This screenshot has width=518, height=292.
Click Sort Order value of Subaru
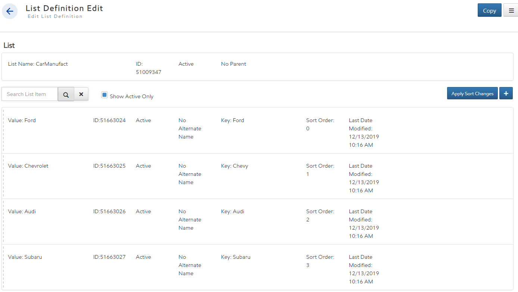coord(308,265)
